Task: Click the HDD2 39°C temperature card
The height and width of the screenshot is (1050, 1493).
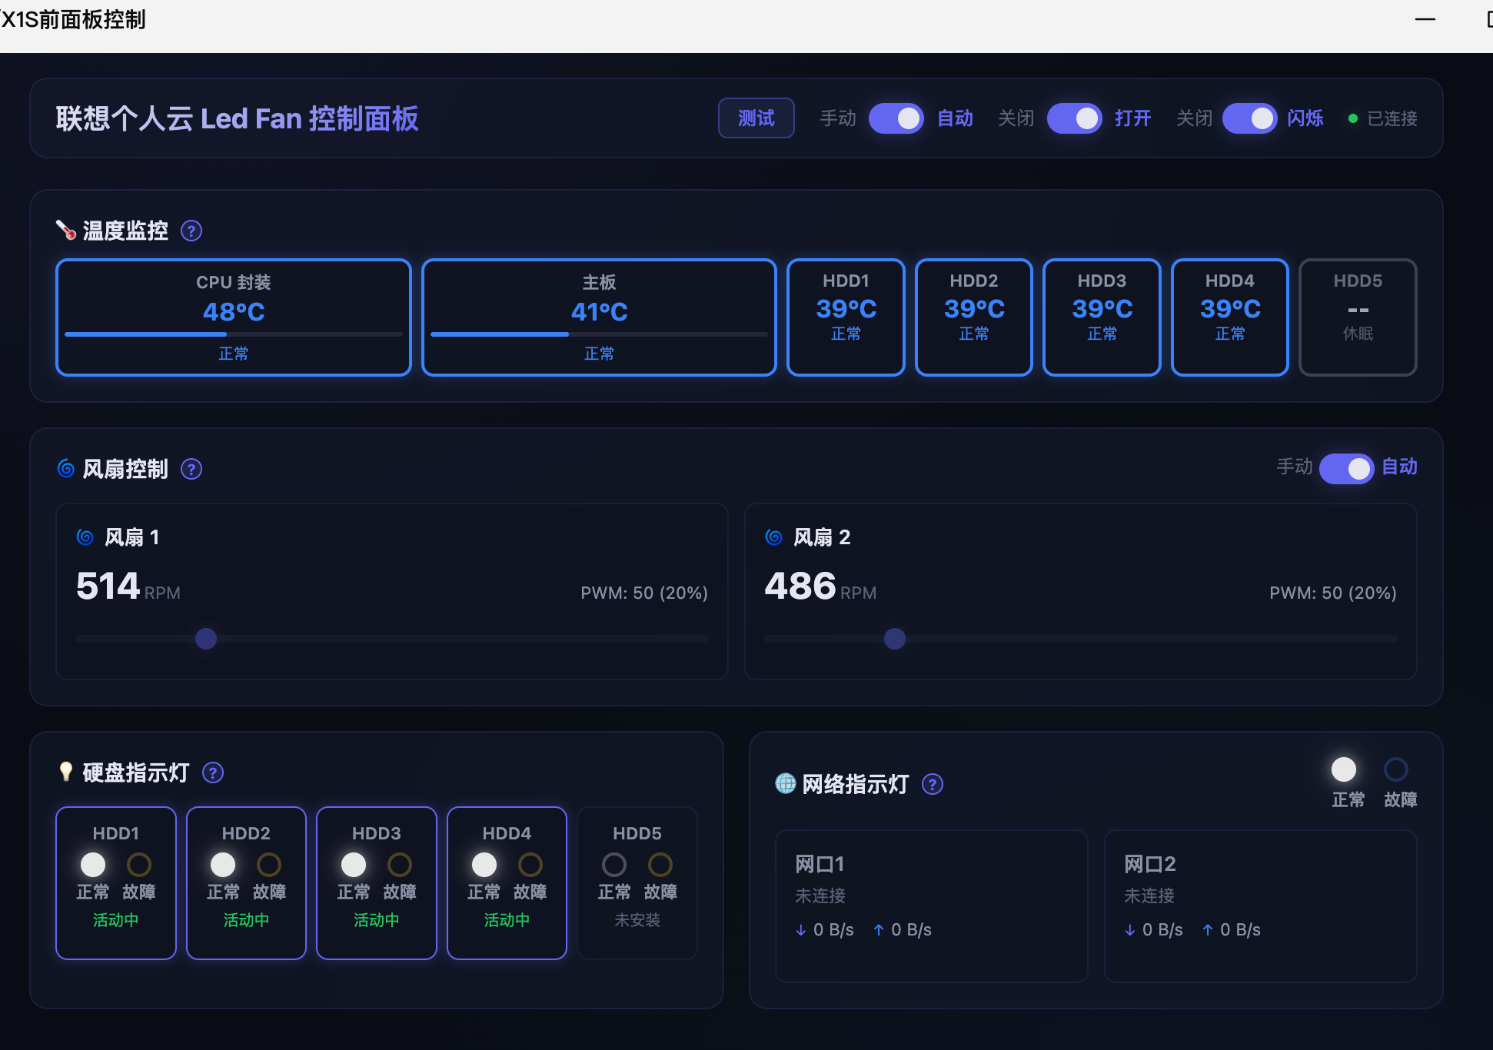Action: click(x=974, y=317)
